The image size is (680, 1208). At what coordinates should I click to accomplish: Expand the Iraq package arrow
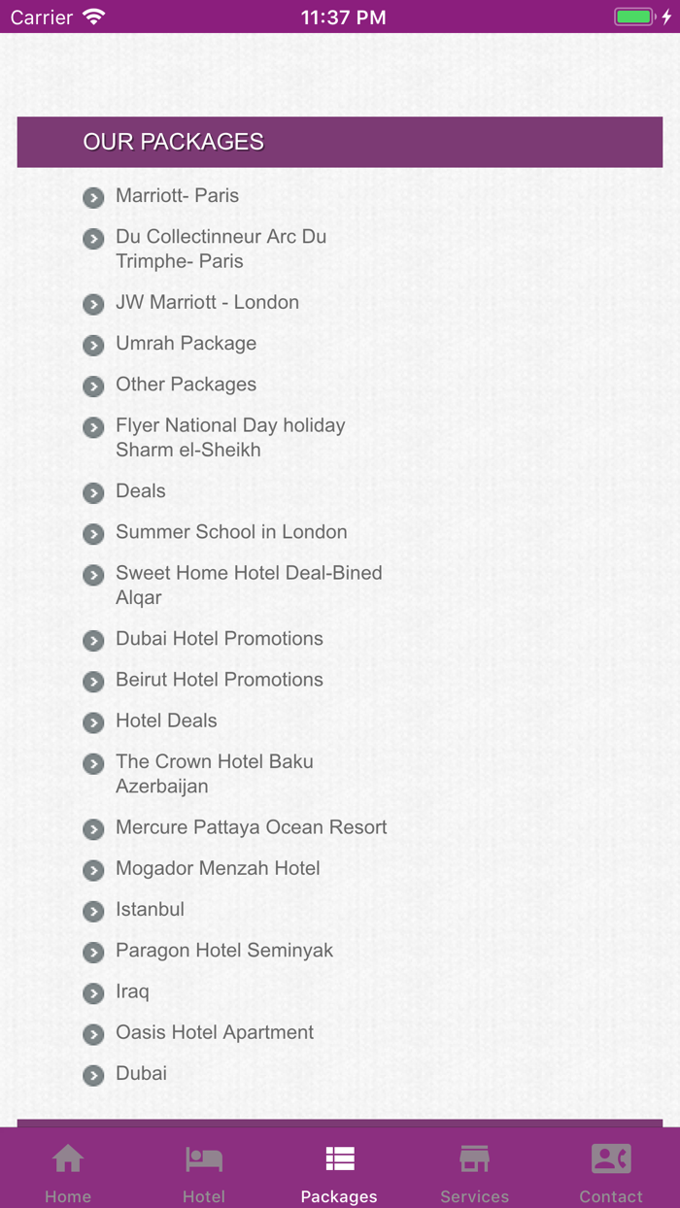(x=93, y=993)
